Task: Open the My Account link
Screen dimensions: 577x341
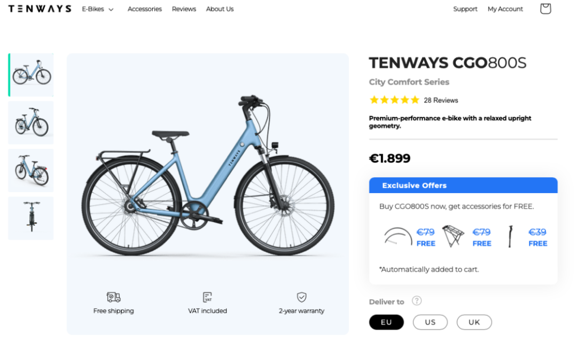Action: click(x=505, y=9)
